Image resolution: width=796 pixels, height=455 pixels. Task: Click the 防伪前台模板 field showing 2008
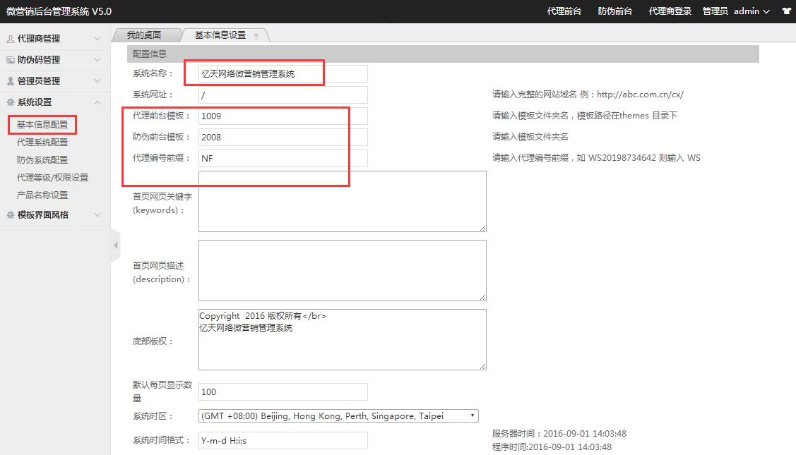tap(283, 138)
